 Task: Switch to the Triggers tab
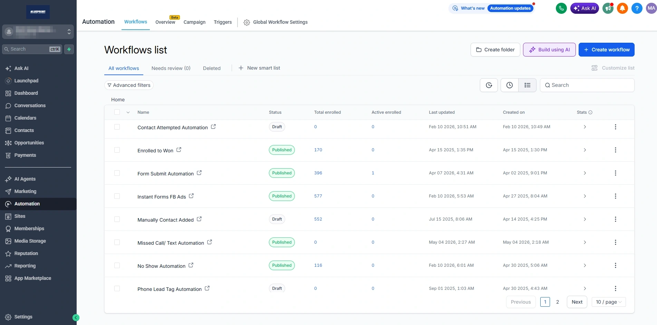[223, 22]
